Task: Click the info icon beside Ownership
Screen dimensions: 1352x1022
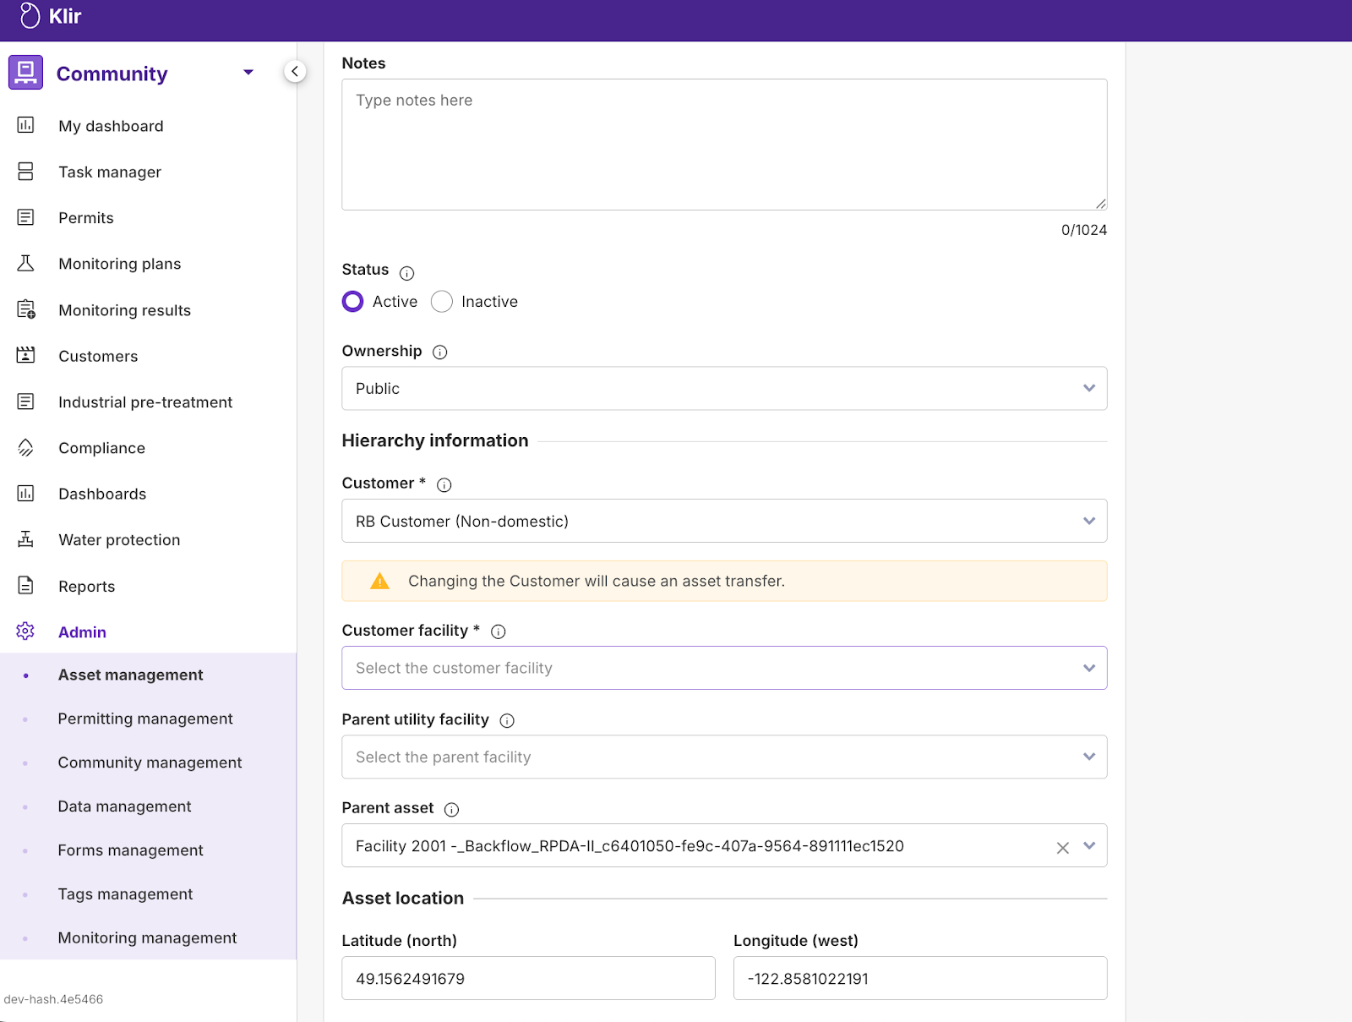Action: tap(439, 353)
